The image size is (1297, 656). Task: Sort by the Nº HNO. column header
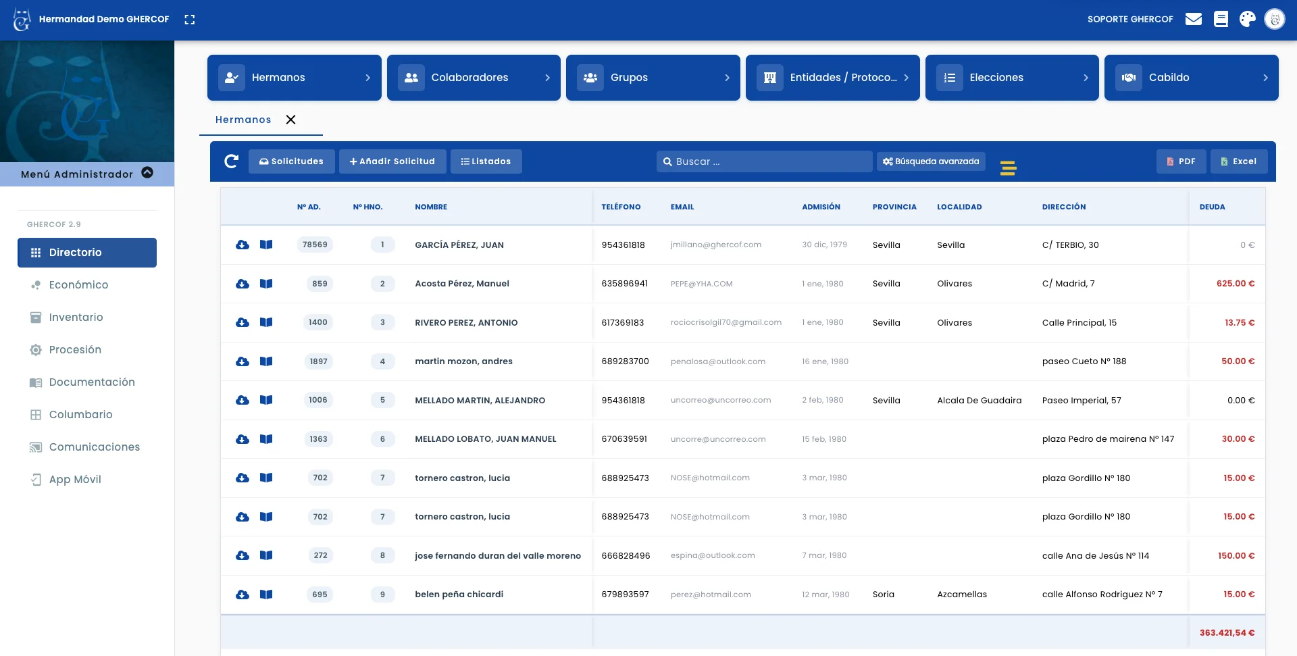click(x=367, y=207)
